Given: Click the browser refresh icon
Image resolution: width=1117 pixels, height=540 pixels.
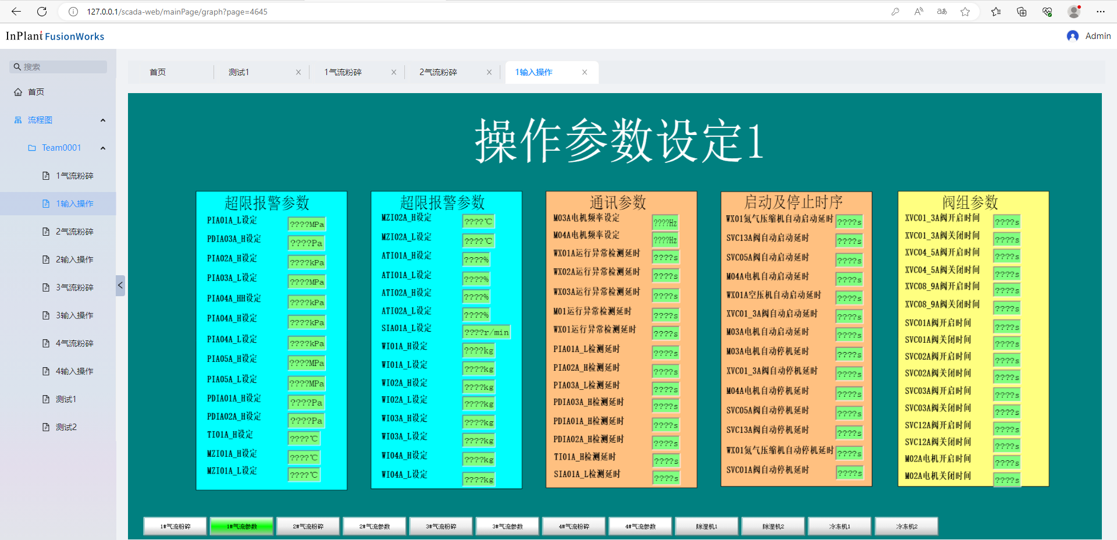Looking at the screenshot, I should click(42, 12).
